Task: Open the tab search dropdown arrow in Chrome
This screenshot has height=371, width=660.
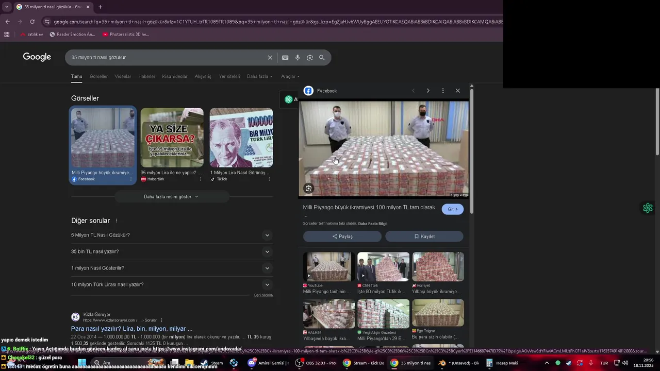Action: click(x=7, y=7)
